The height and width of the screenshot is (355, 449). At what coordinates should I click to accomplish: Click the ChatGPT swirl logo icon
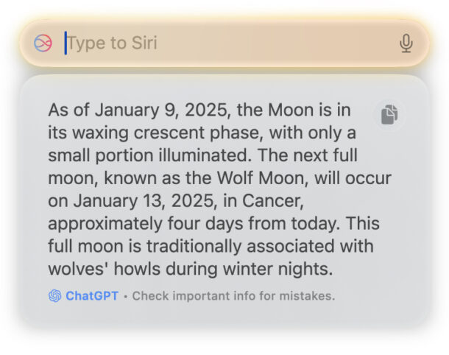point(54,296)
